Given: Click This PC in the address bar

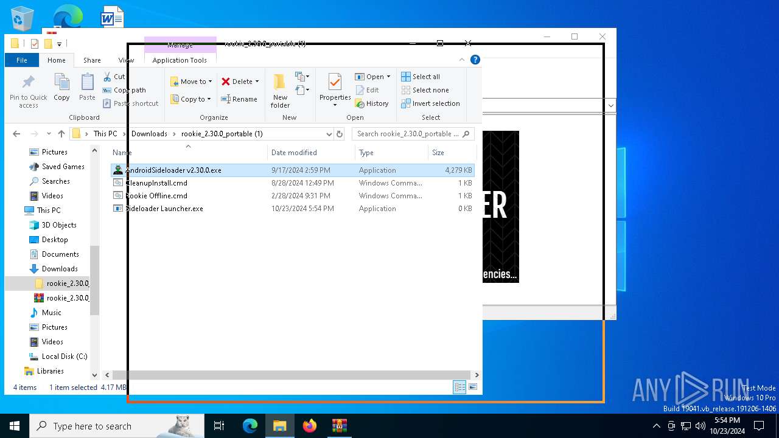Looking at the screenshot, I should tap(105, 134).
